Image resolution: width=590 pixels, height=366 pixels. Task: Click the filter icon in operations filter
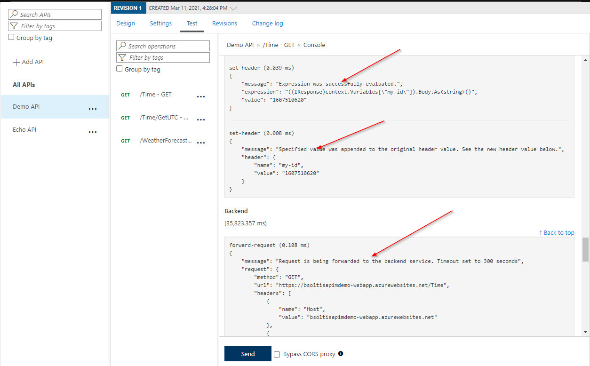pyautogui.click(x=122, y=57)
